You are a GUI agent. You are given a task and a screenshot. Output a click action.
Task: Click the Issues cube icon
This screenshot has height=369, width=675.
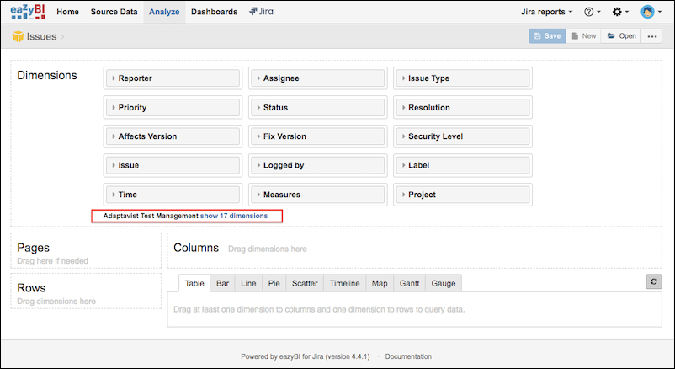point(18,36)
